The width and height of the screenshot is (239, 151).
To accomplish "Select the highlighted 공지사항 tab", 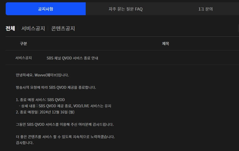I will [x=46, y=9].
